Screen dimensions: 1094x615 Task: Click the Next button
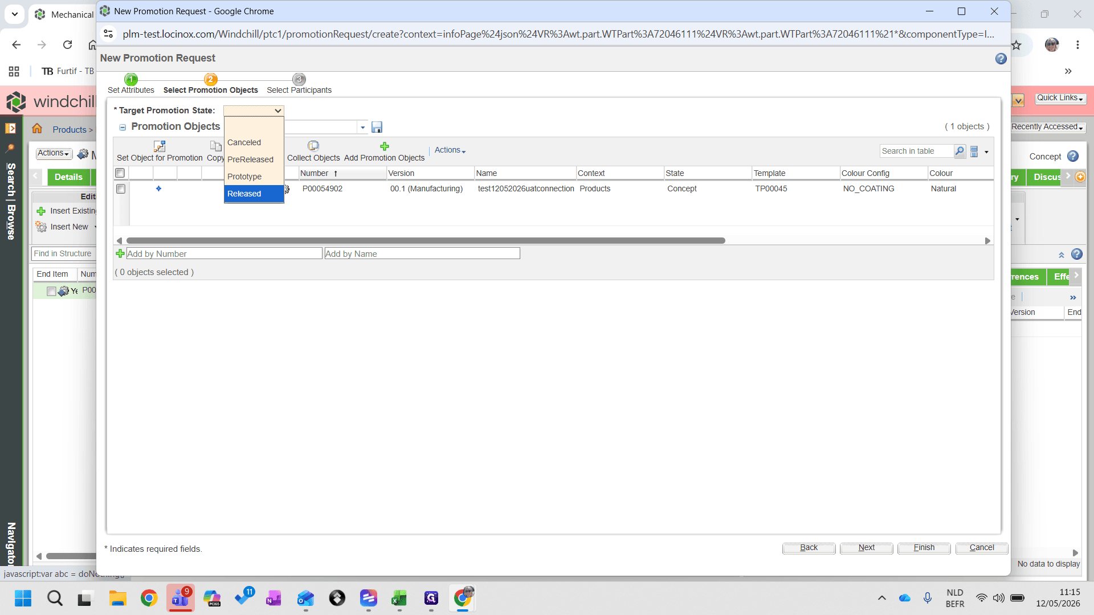866,548
